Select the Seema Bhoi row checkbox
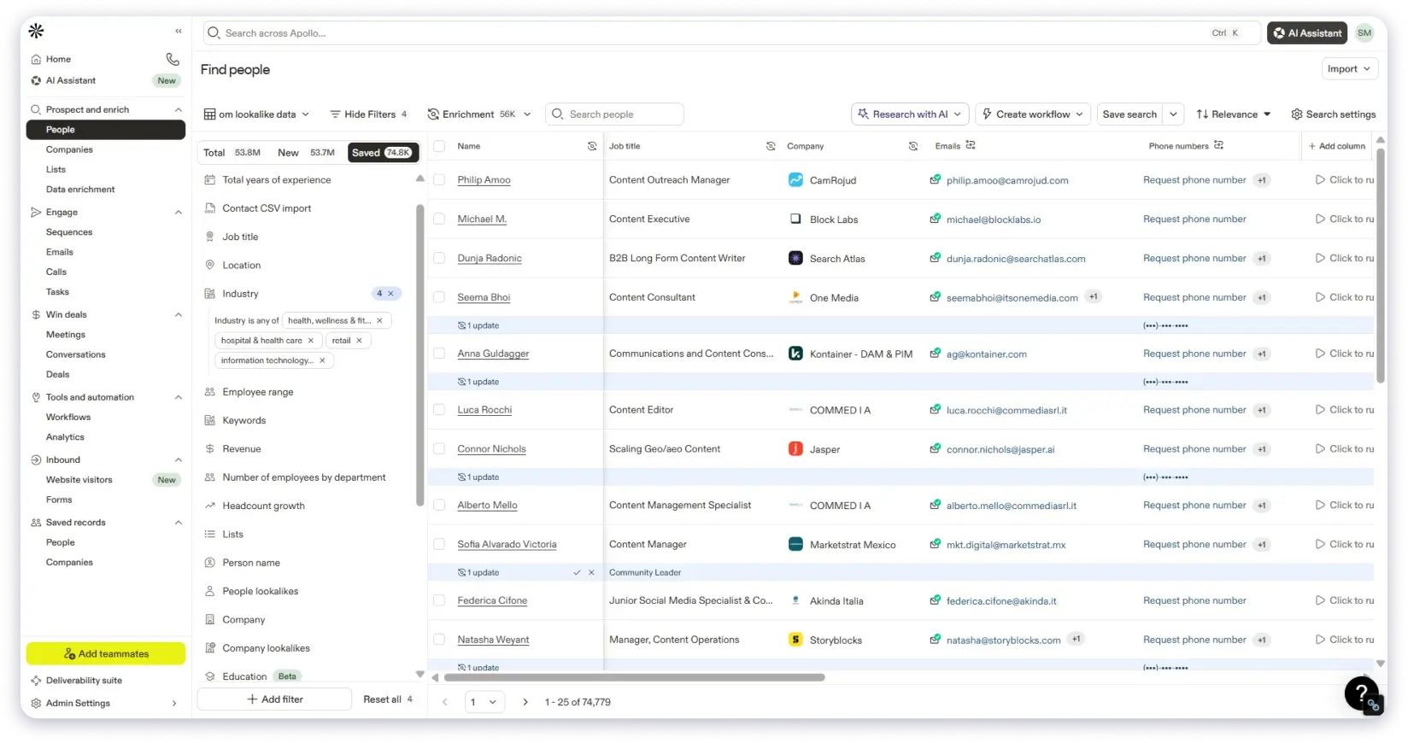Image resolution: width=1408 pixels, height=743 pixels. (x=439, y=297)
